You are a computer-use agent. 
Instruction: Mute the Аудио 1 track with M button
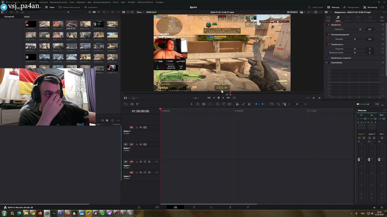pyautogui.click(x=149, y=162)
